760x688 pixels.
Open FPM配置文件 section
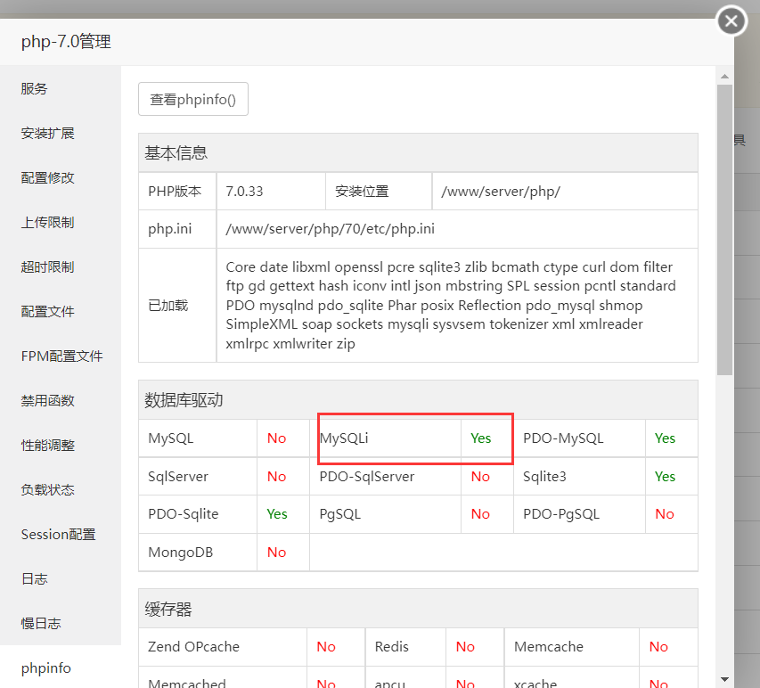(x=61, y=356)
